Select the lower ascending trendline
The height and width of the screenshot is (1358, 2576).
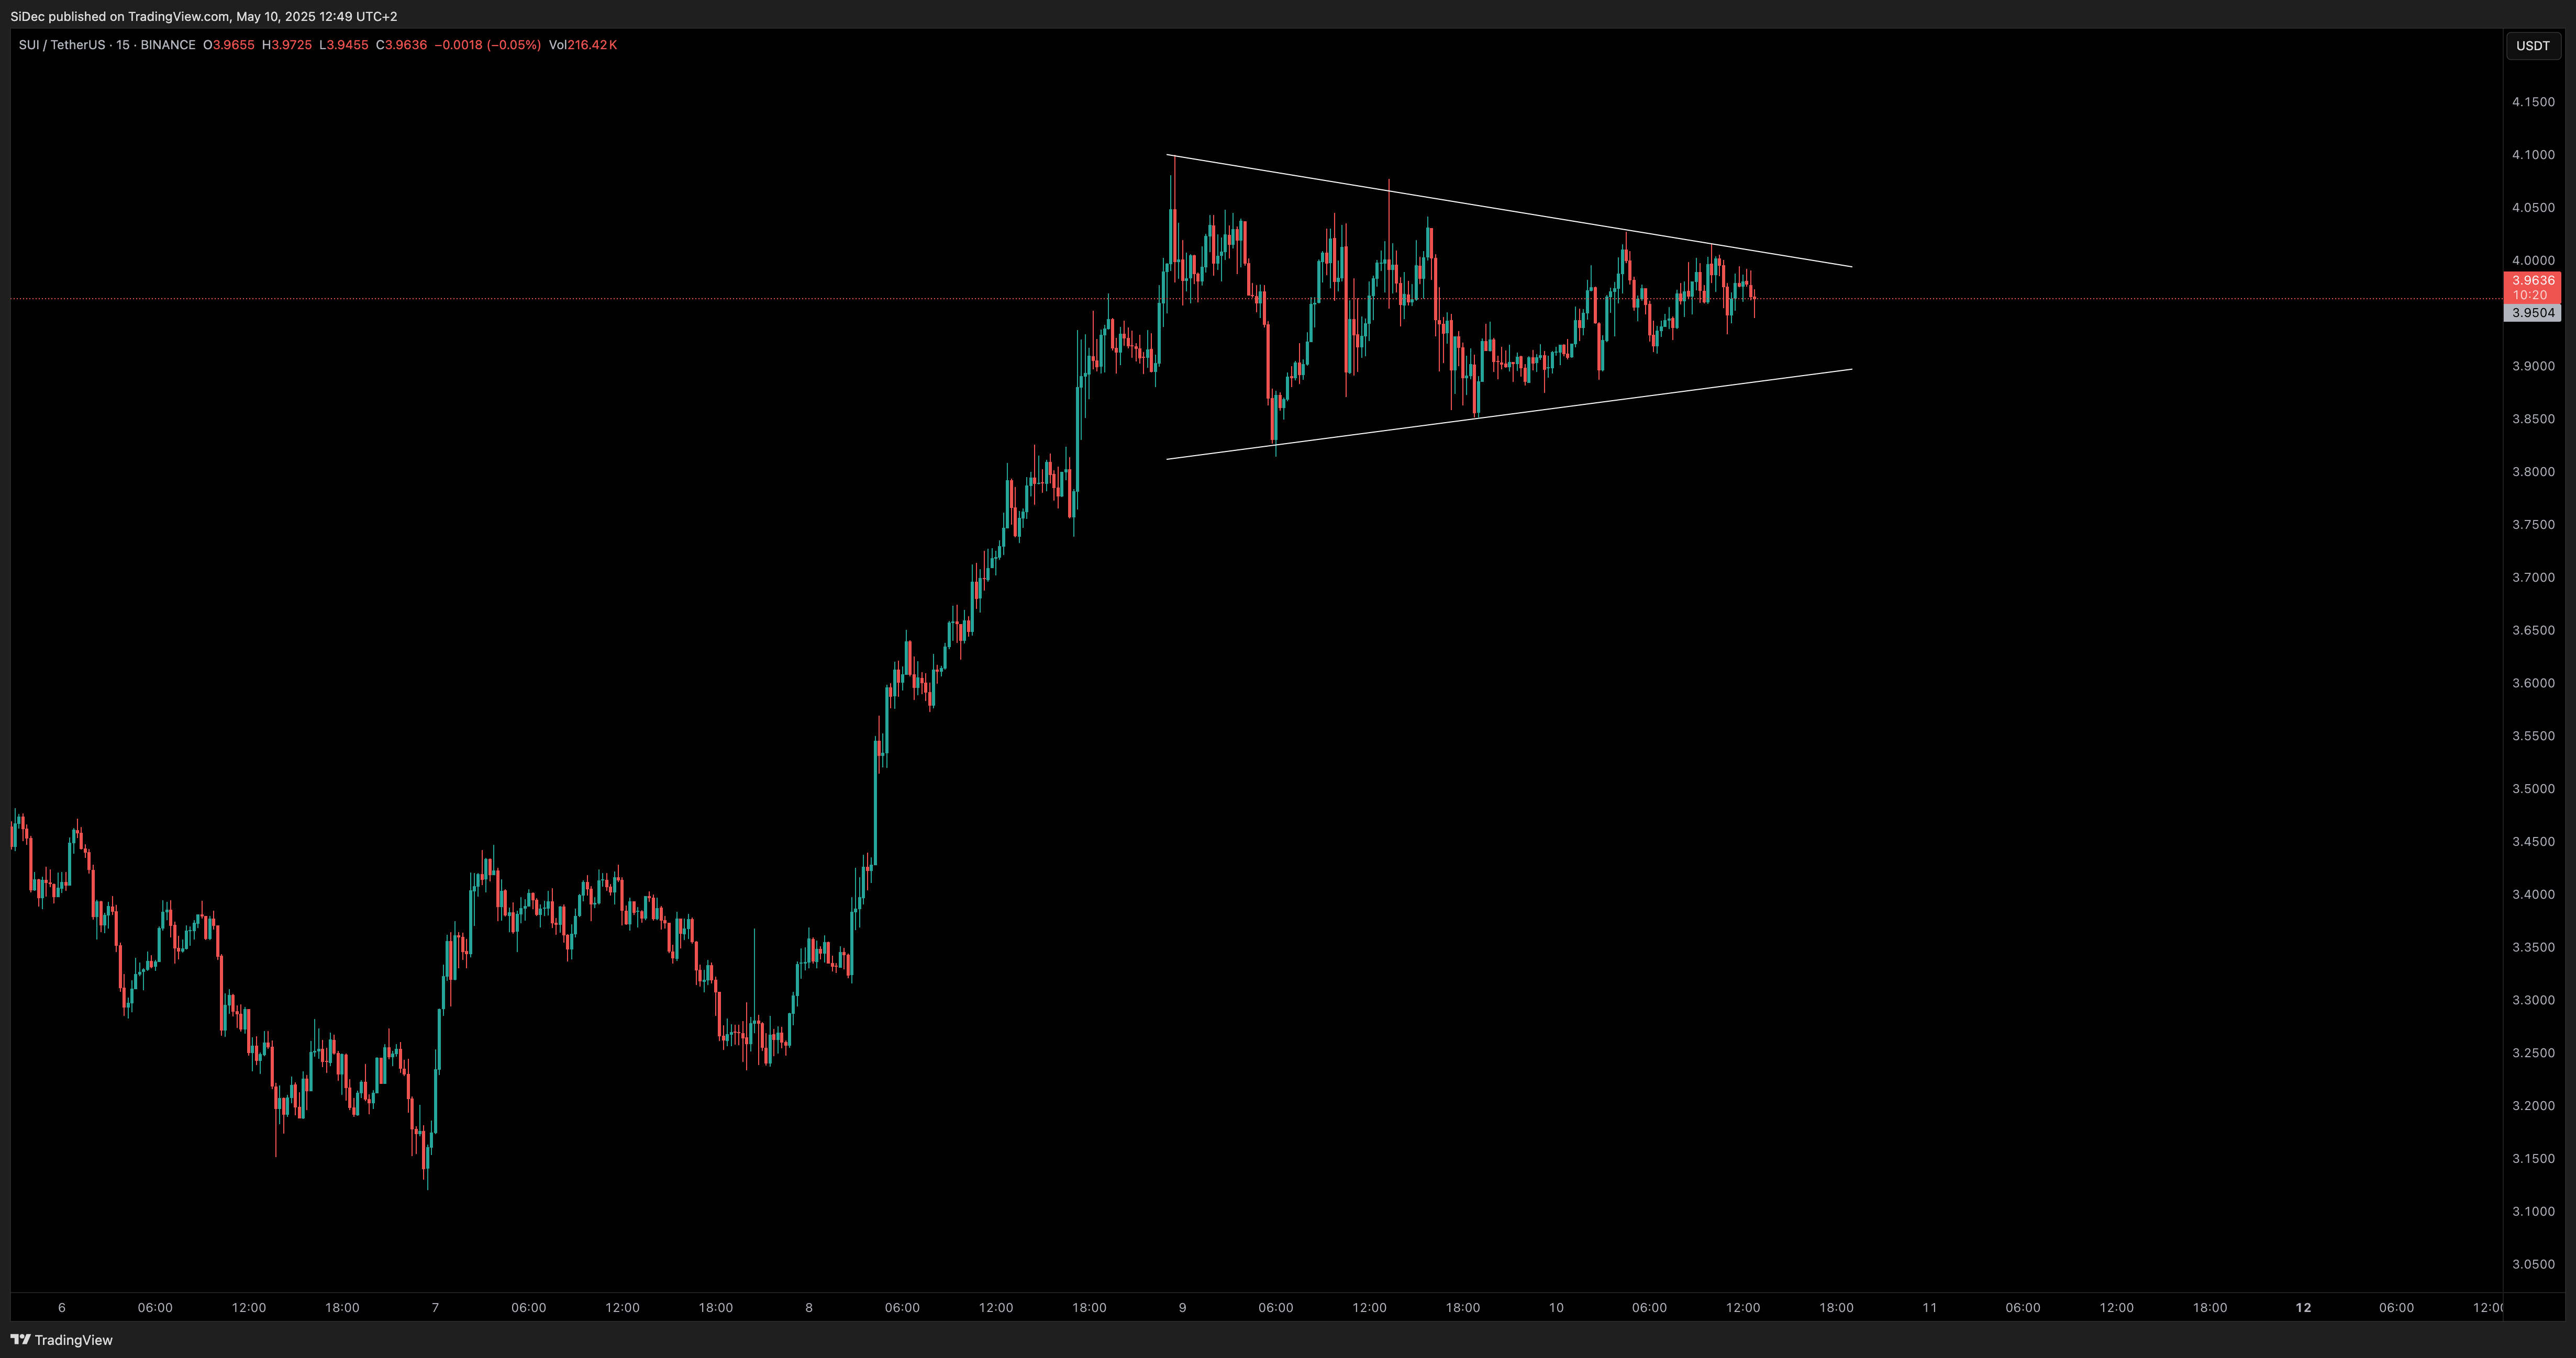tap(1509, 415)
